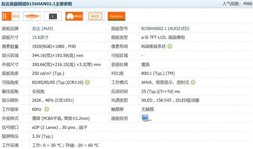Click the a-Si TFT-LCD, 液晶模组 value
253x149 pixels.
(163, 37)
